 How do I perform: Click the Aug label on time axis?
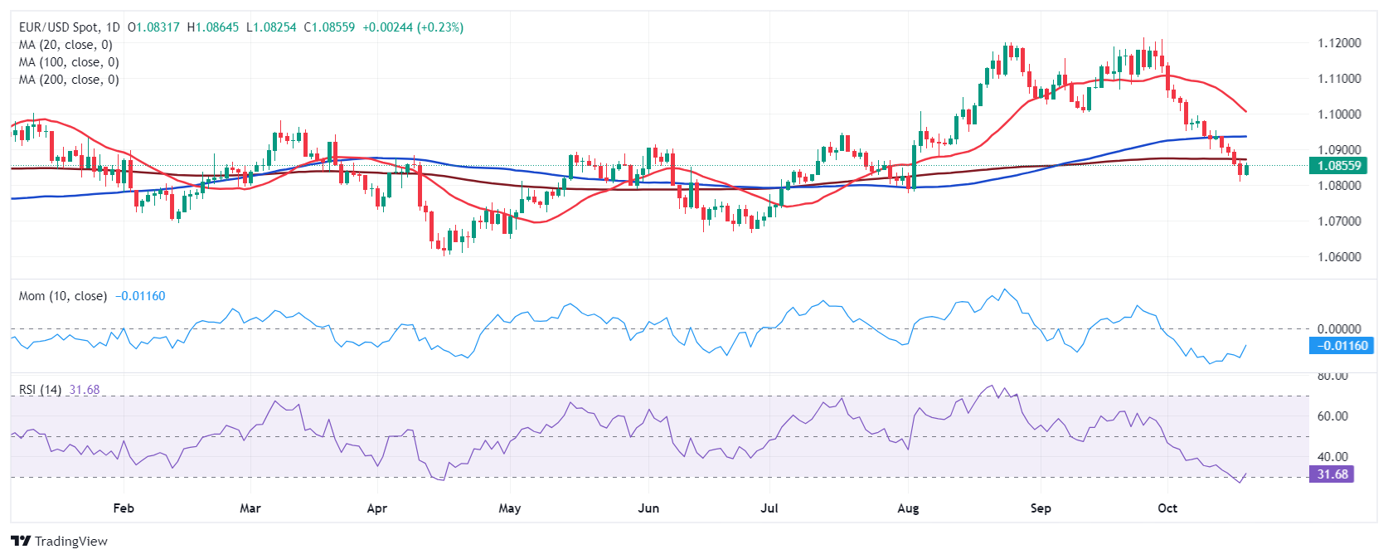click(908, 508)
